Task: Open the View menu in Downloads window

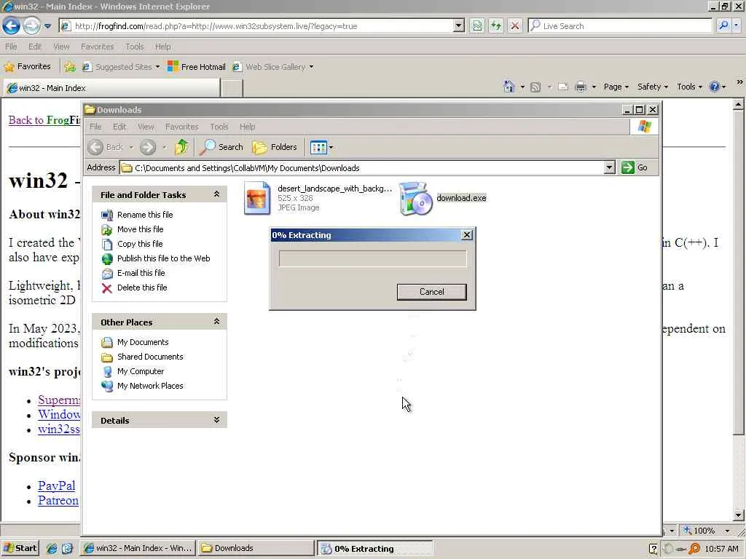Action: pos(146,127)
